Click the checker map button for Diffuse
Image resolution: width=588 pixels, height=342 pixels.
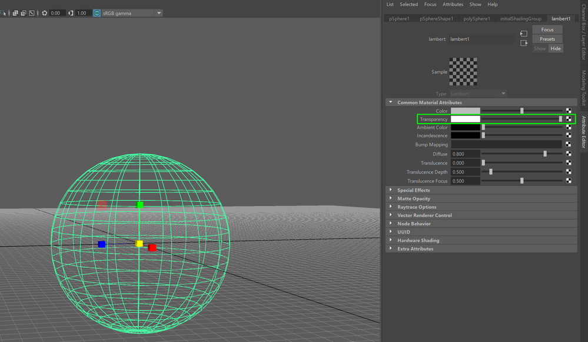pyautogui.click(x=569, y=154)
